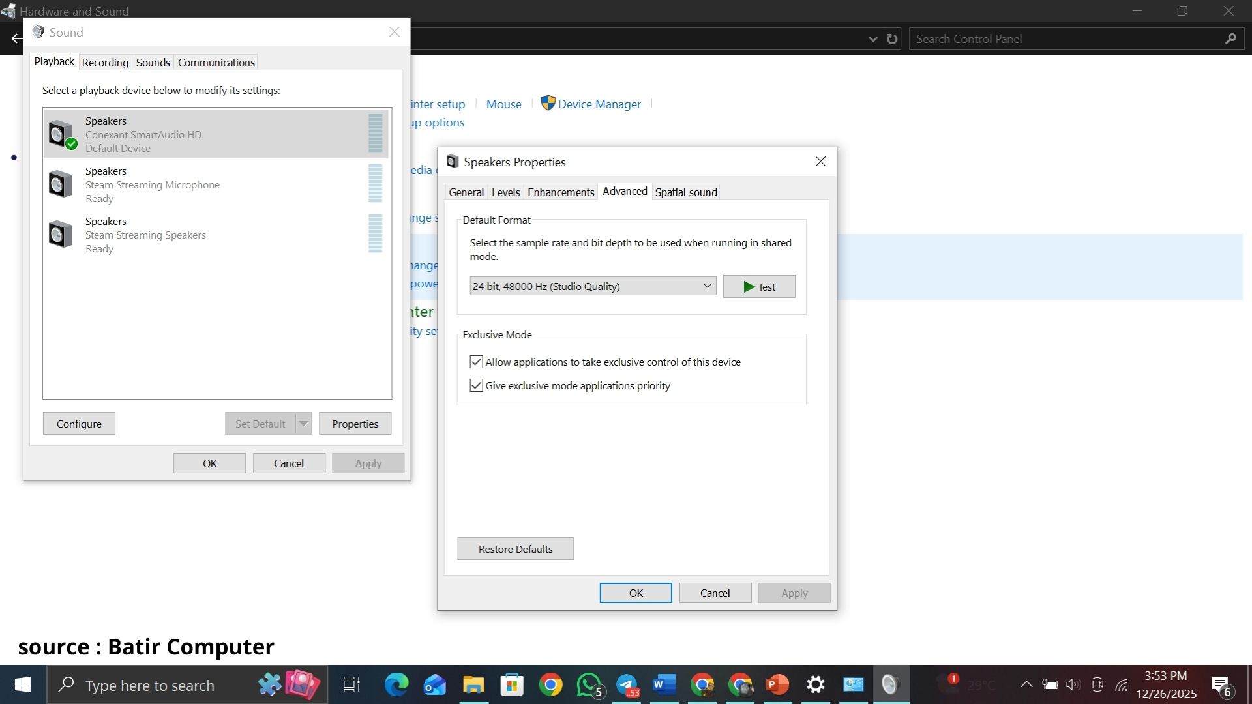The width and height of the screenshot is (1252, 704).
Task: Click Restore Defaults in Speakers Properties
Action: coord(515,549)
